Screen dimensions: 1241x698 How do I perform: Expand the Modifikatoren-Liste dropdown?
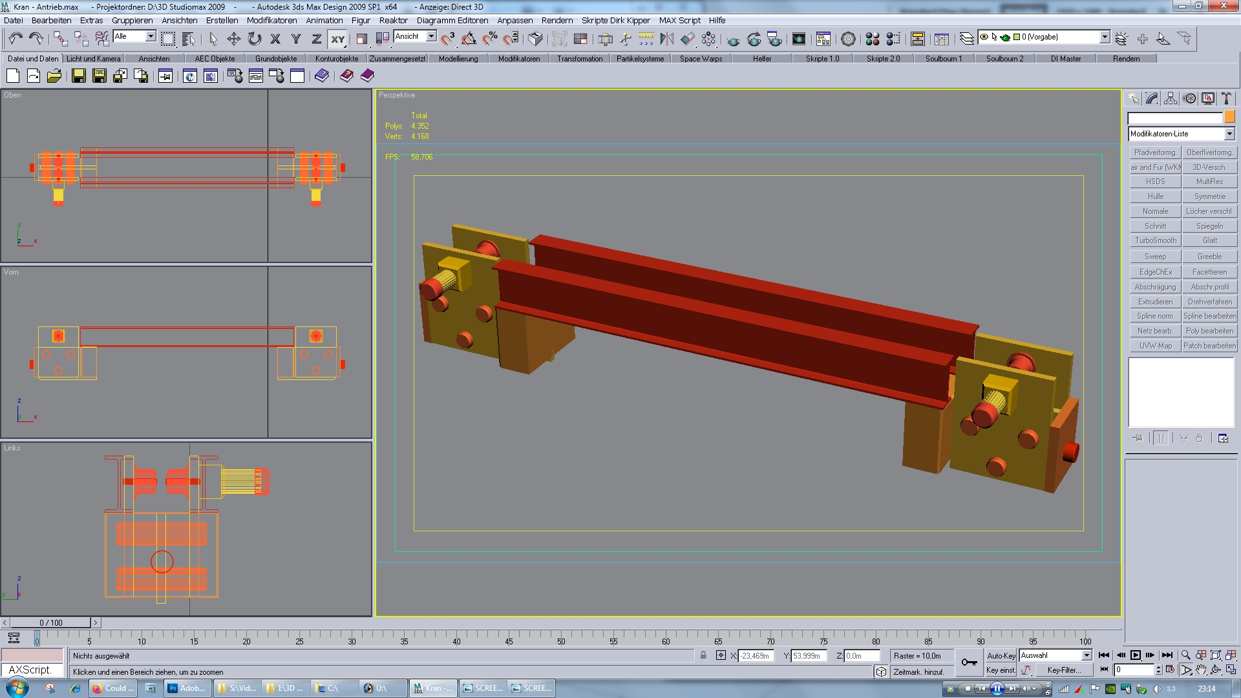(1229, 134)
